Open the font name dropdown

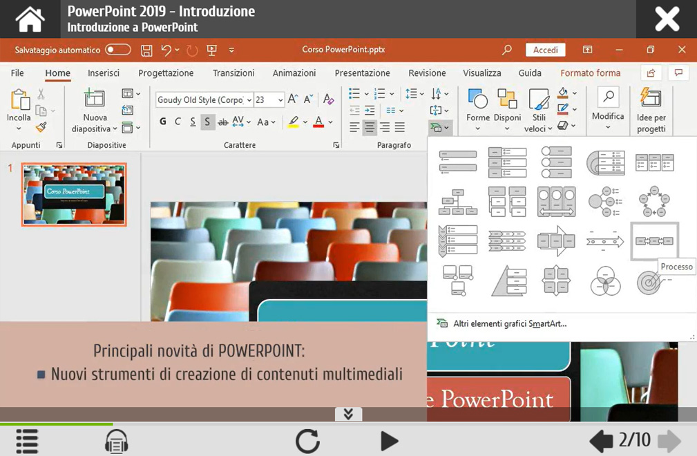pyautogui.click(x=249, y=100)
